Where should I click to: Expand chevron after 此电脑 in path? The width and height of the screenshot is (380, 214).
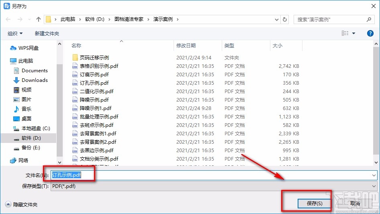tap(80, 19)
